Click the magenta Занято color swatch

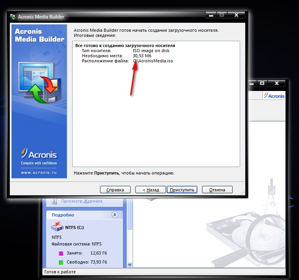(61, 253)
